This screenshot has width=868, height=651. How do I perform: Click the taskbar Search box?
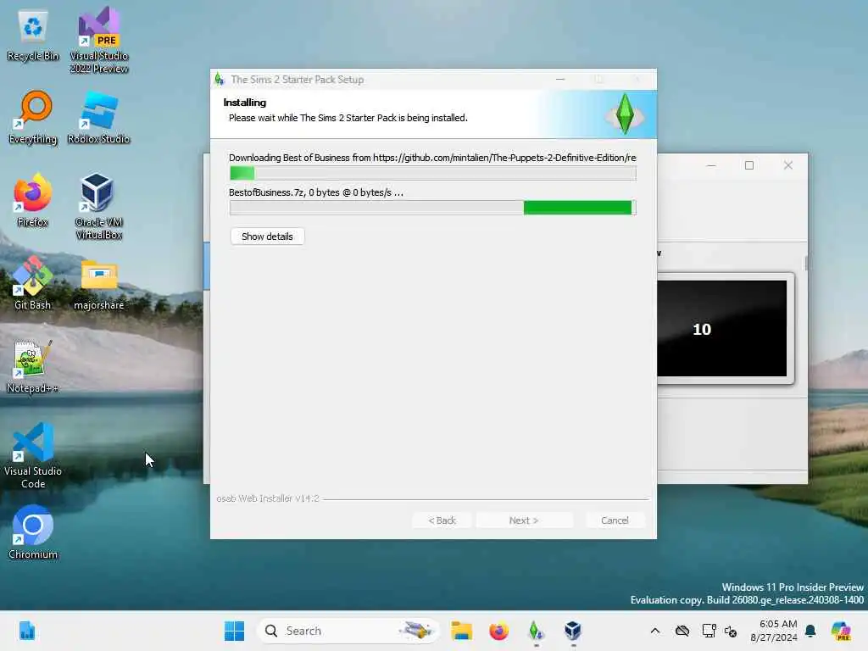click(x=348, y=631)
